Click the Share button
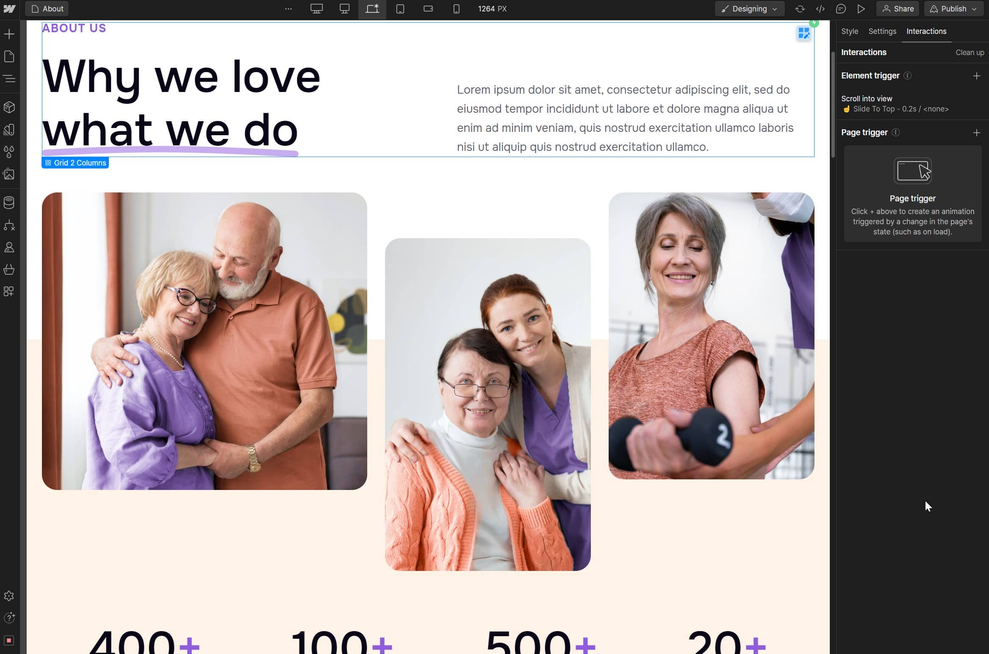This screenshot has width=989, height=654. click(898, 8)
